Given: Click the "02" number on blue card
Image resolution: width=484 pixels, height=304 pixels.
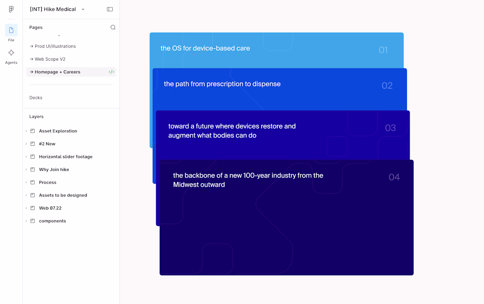Looking at the screenshot, I should click(x=387, y=85).
